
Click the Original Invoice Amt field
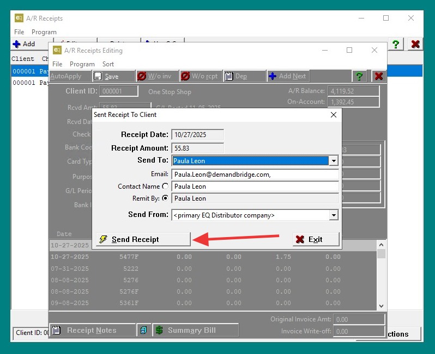[359, 319]
